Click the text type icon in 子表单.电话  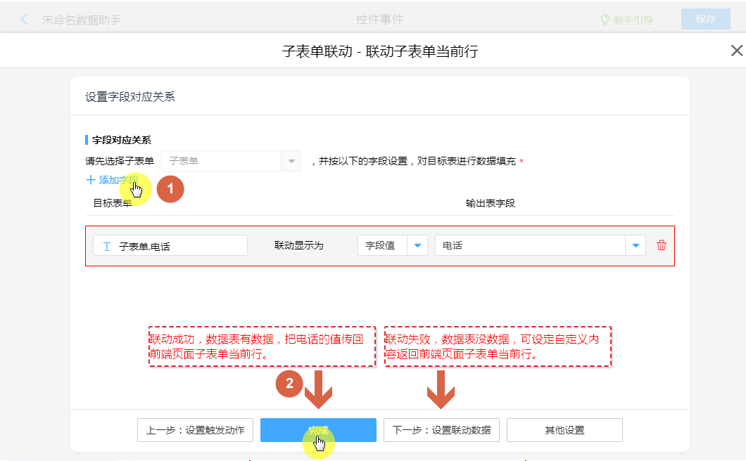pos(106,246)
